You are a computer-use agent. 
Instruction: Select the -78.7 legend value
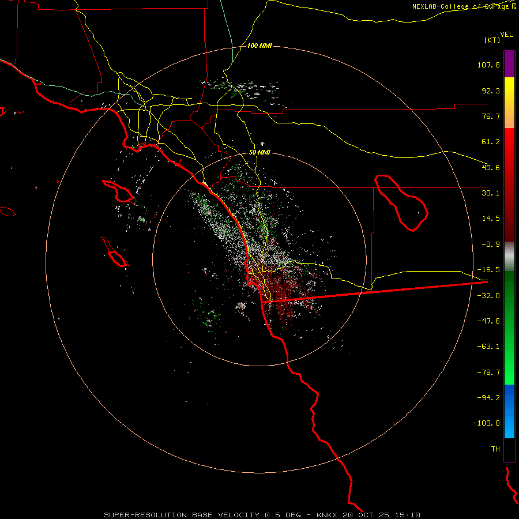[488, 373]
